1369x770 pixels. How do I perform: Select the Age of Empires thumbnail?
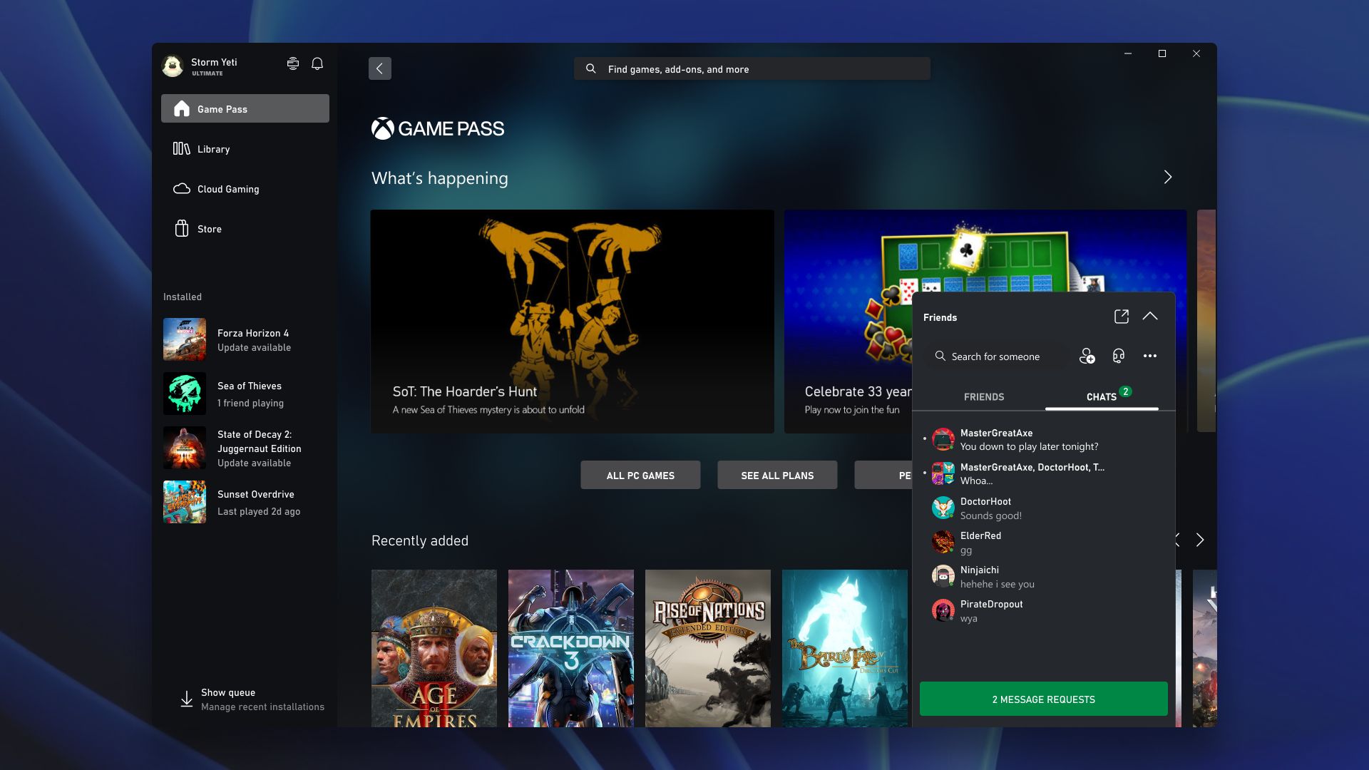(434, 649)
